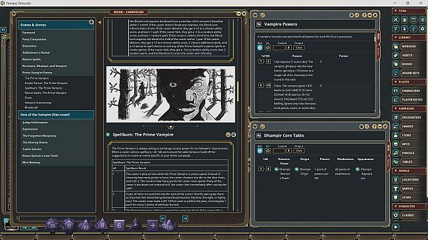Toggle Output Chat in Dhampir Core Table
Image resolution: width=428 pixels, height=240 pixels.
(299, 150)
